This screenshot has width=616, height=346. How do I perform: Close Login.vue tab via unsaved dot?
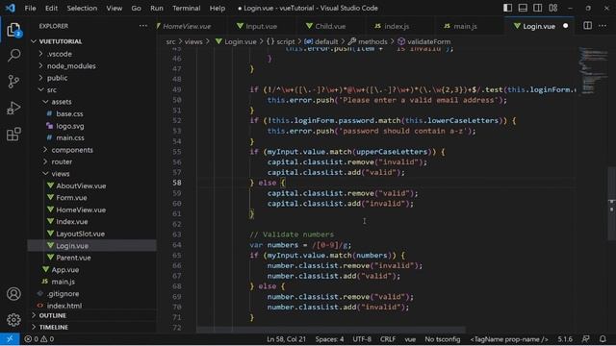[x=565, y=26]
